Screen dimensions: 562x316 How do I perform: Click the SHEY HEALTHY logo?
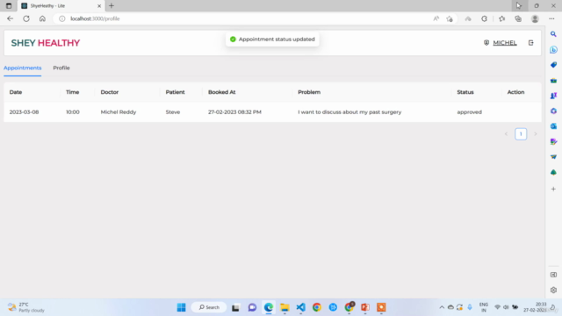point(46,43)
